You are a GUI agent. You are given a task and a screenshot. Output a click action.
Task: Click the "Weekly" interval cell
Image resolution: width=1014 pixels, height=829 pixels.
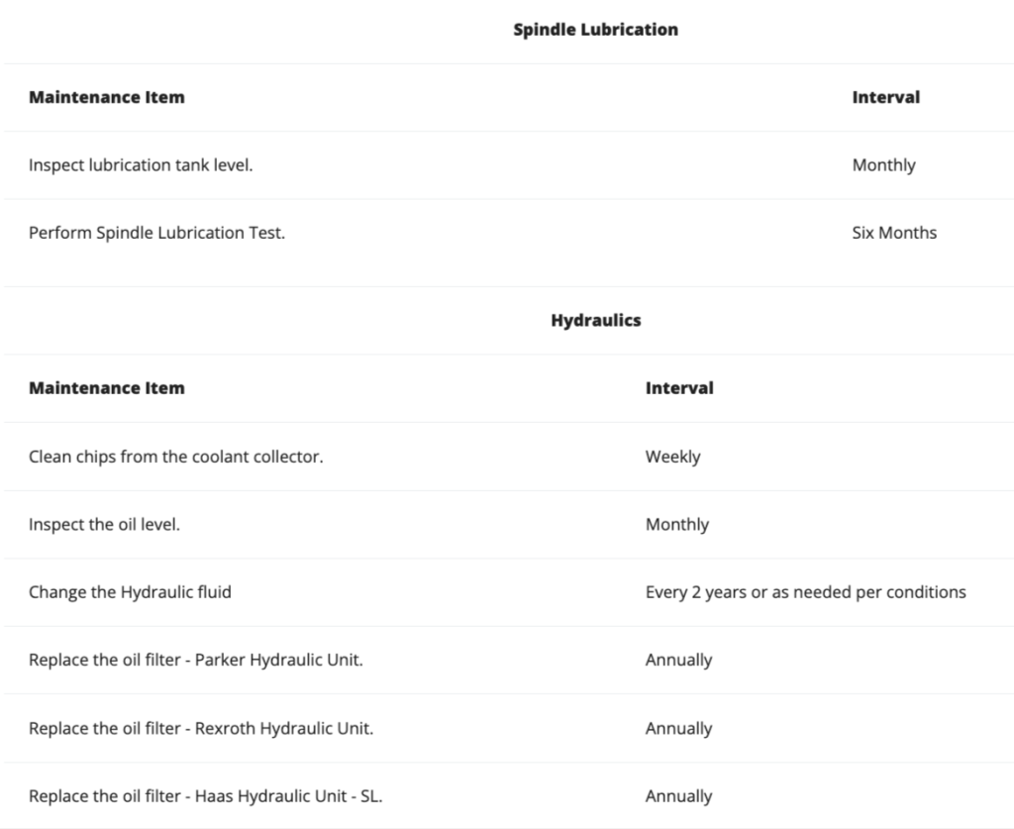[672, 457]
